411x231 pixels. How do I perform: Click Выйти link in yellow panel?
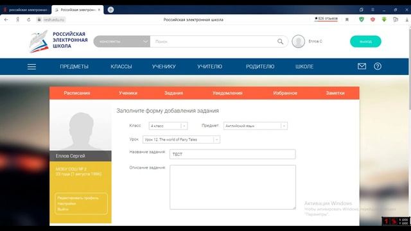click(63, 209)
